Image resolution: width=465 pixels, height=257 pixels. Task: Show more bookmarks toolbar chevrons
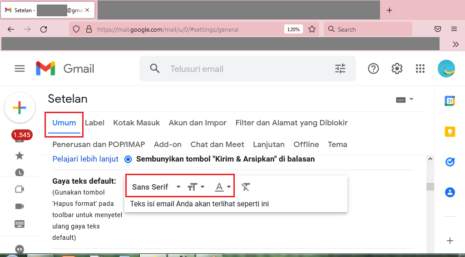pos(455,44)
